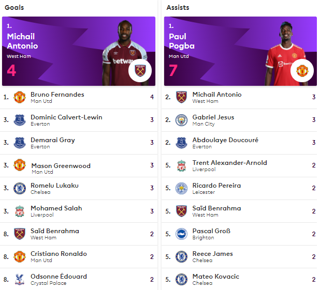Screen dimensions: 320x290
Task: Click the Leicester crest next to Ricardo Pereira
Action: [181, 188]
